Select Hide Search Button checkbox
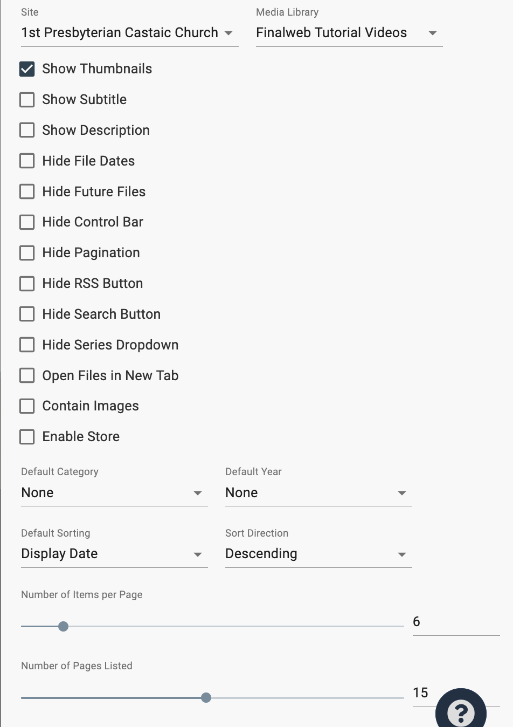Image resolution: width=513 pixels, height=727 pixels. 27,314
